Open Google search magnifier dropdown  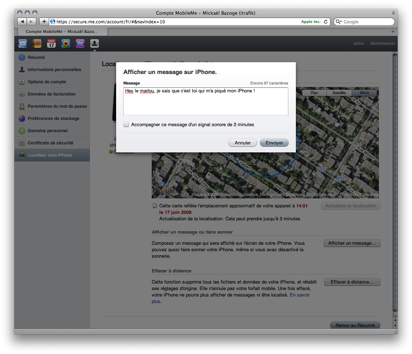click(x=339, y=22)
